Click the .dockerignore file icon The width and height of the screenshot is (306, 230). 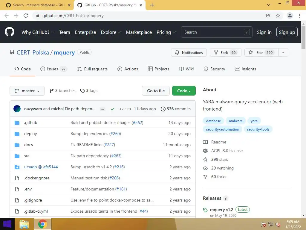(17, 178)
